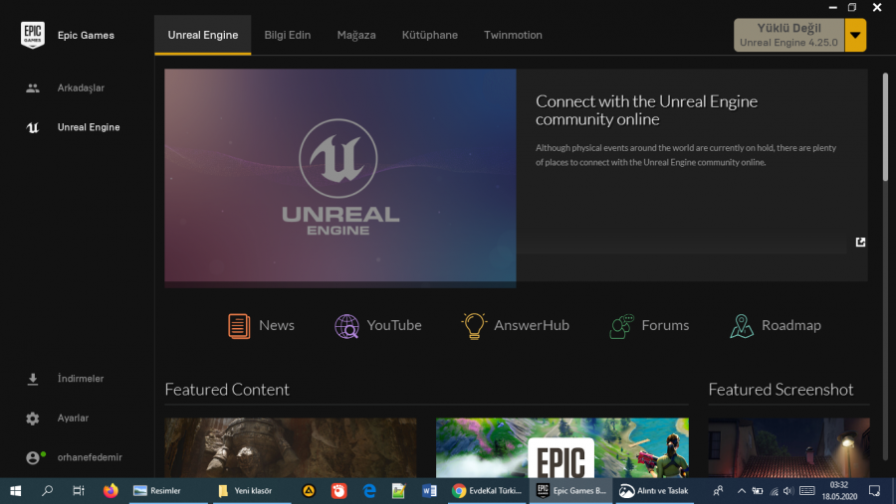Open the notepad editor taskbar icon
Image resolution: width=896 pixels, height=504 pixels.
pyautogui.click(x=399, y=491)
